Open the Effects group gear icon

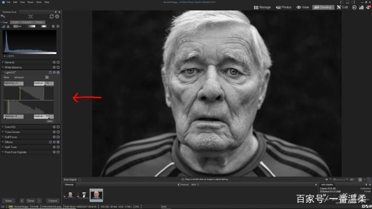point(54,142)
